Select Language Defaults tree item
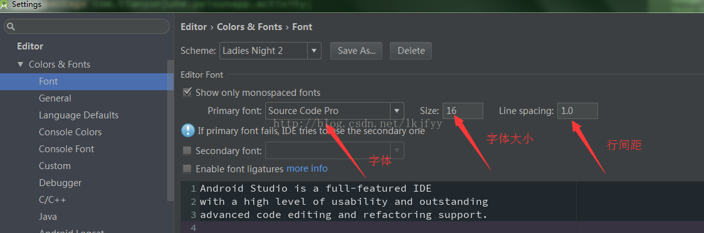This screenshot has height=233, width=704. point(78,115)
